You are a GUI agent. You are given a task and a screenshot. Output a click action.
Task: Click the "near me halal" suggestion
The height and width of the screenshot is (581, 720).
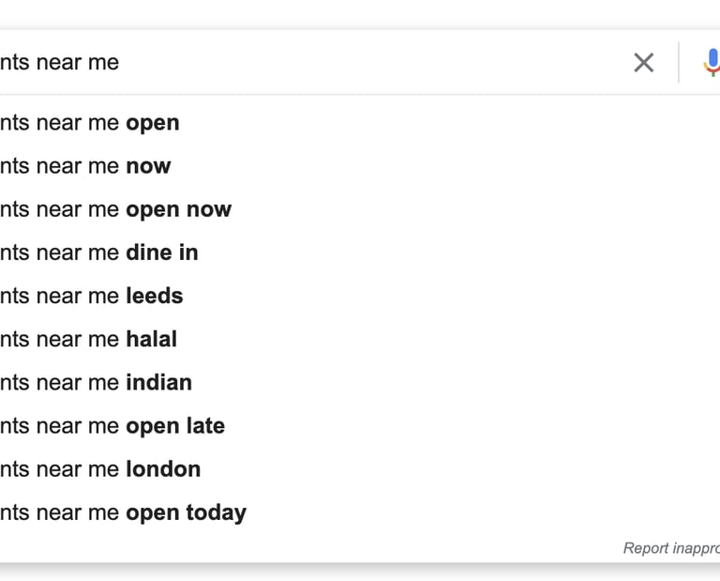89,339
